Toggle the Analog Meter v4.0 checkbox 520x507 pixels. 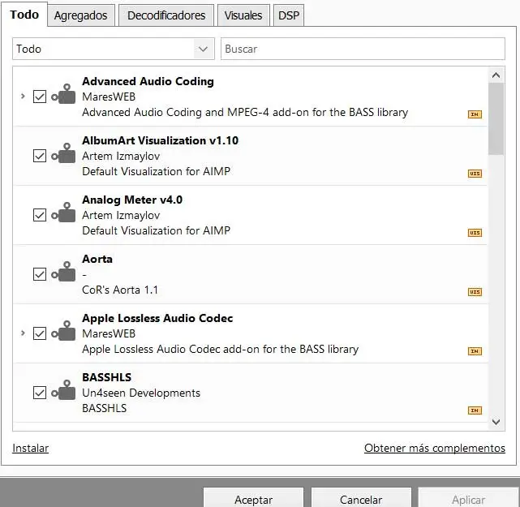pos(40,215)
